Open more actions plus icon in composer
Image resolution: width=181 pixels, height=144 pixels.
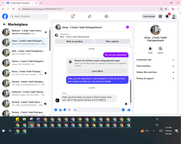pyautogui.click(x=56, y=110)
